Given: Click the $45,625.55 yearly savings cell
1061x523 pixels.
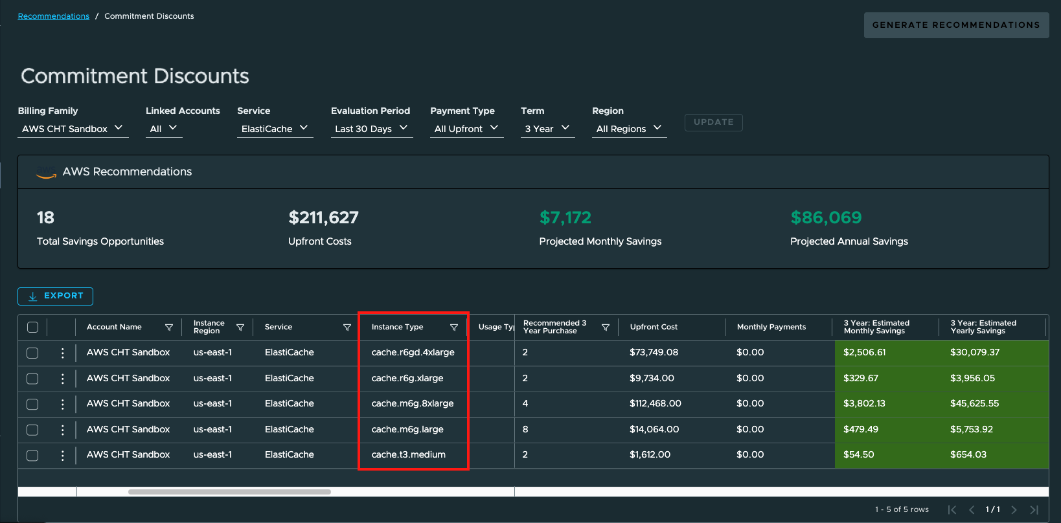Looking at the screenshot, I should coord(974,404).
